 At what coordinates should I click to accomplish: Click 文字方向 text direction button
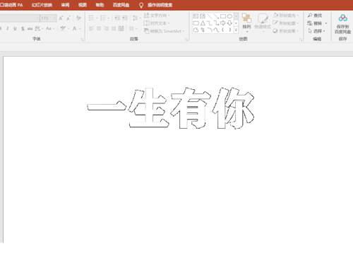(157, 16)
